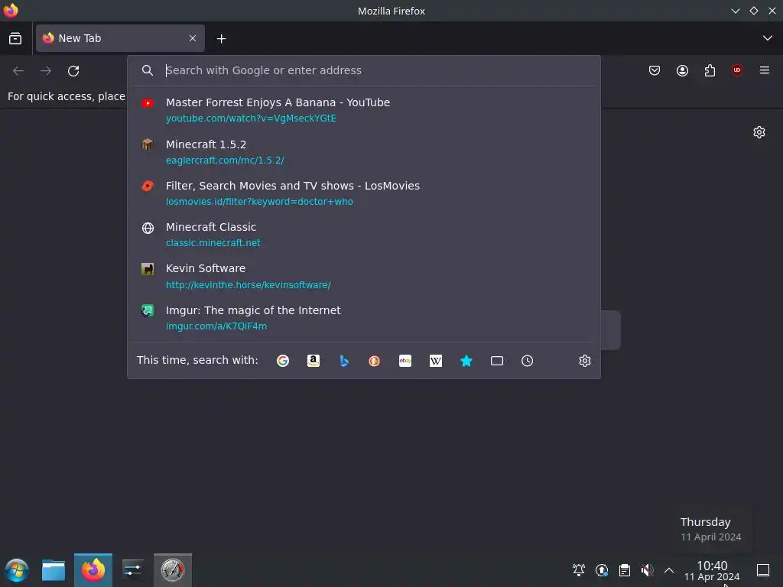Viewport: 783px width, 587px height.
Task: Personalize New Tab gear icon
Action: pos(759,132)
